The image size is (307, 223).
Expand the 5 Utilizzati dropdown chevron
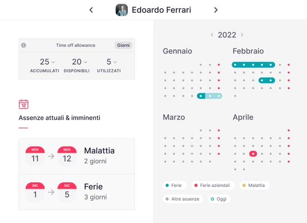[115, 62]
